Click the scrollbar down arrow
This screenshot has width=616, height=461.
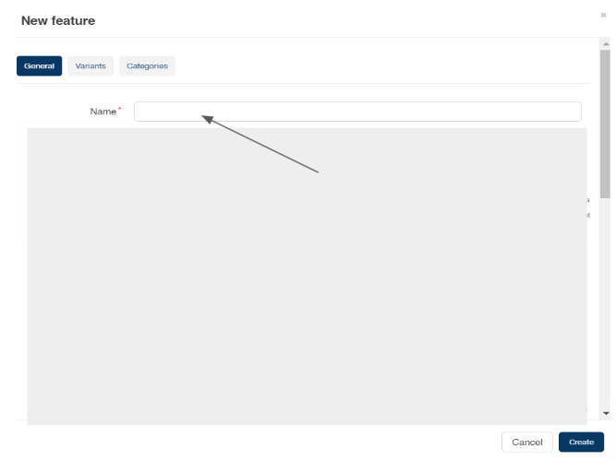(605, 413)
